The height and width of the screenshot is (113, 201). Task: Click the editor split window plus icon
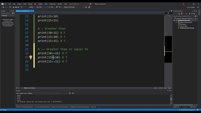click(x=168, y=13)
